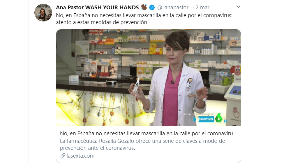Image resolution: width=291 pixels, height=166 pixels.
Task: Click the card description mentioning Rosalía Gozalo
Action: point(142,144)
